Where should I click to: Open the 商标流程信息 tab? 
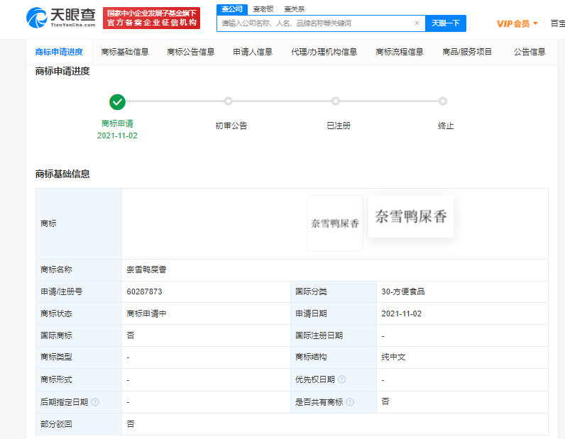click(x=400, y=52)
